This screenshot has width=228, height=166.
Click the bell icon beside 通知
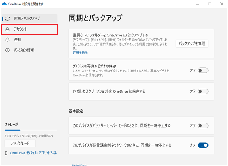7,40
